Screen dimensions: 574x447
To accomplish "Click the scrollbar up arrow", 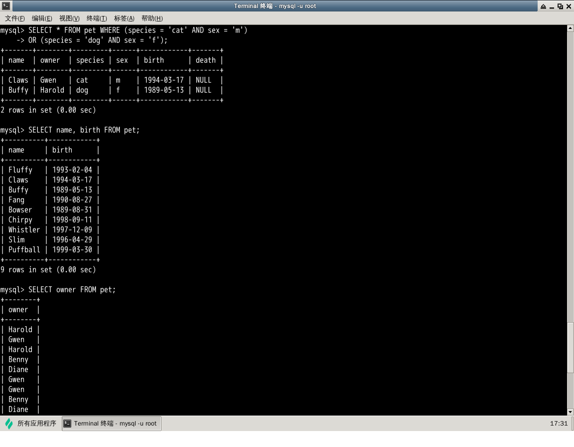I will coord(571,28).
